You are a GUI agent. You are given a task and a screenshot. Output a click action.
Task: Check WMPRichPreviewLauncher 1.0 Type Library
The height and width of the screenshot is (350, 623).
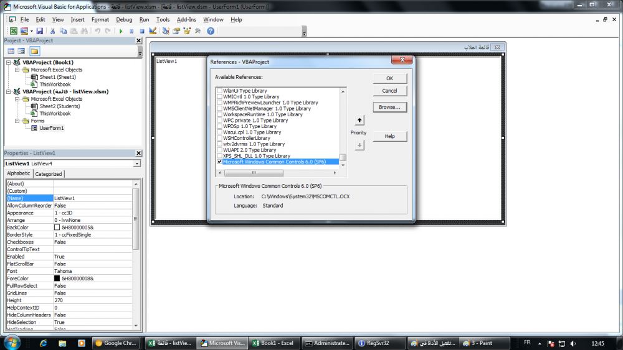219,103
